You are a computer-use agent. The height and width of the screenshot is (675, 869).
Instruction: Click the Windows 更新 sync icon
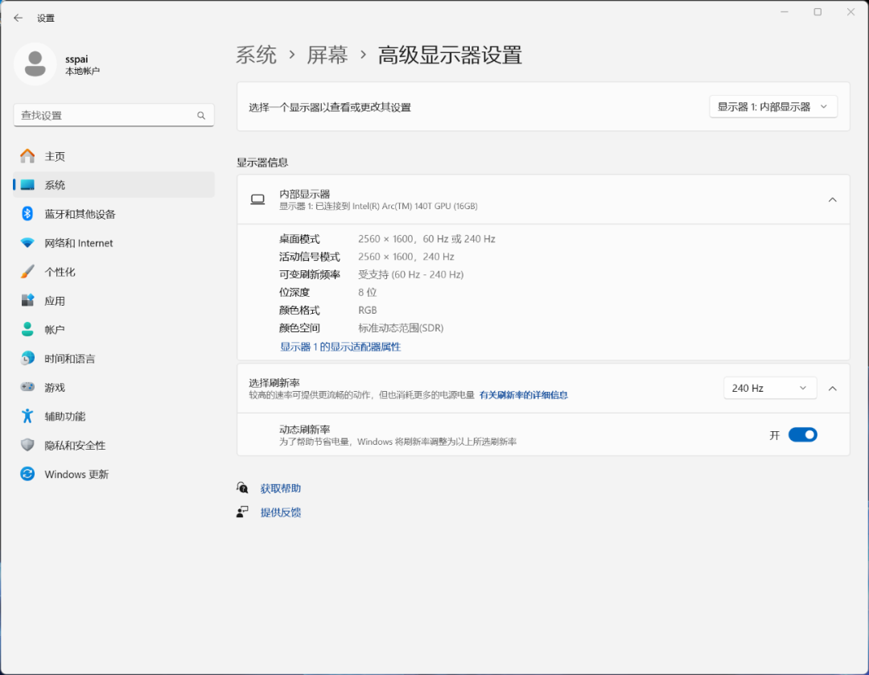pos(27,474)
